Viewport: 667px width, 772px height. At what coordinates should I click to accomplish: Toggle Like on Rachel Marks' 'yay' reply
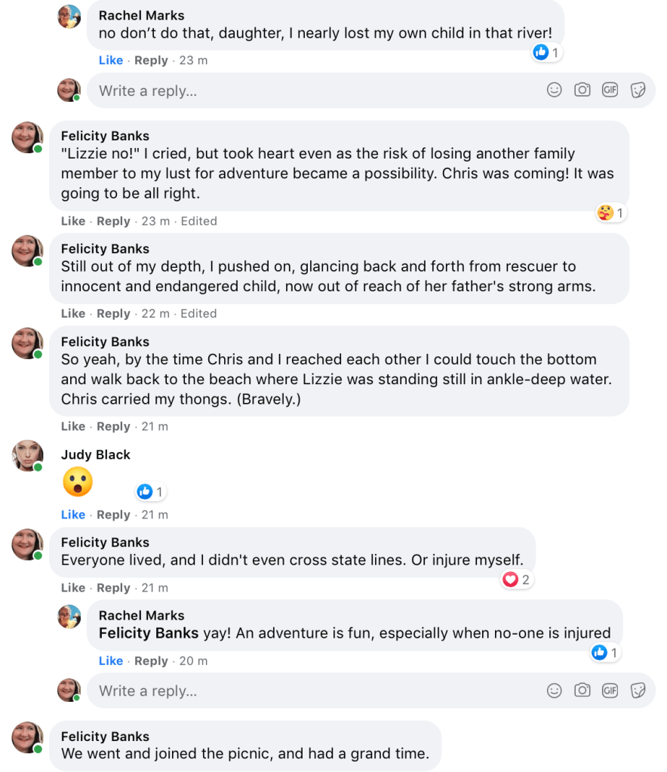(111, 661)
